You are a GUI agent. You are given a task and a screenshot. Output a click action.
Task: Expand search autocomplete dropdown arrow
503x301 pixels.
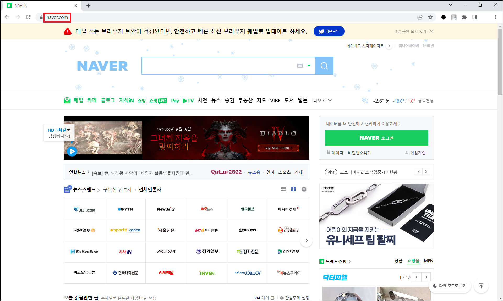click(x=309, y=66)
